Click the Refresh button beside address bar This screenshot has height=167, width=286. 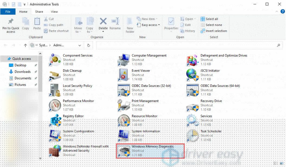[x=88, y=45]
